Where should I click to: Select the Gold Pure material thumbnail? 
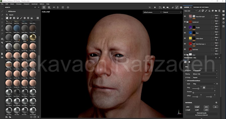(33, 37)
